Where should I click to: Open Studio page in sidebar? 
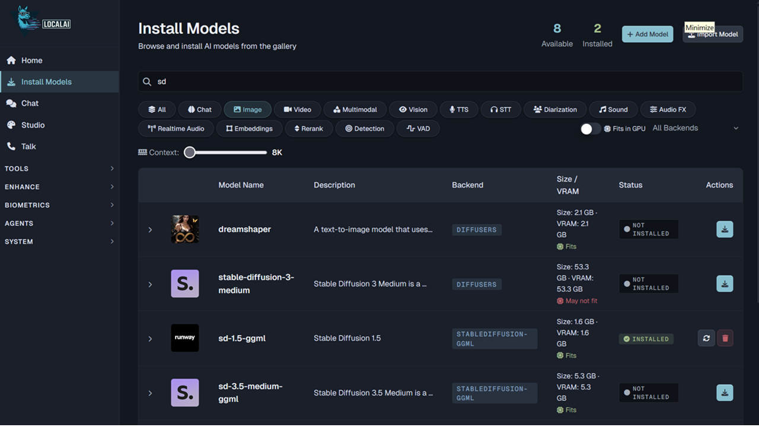point(59,125)
